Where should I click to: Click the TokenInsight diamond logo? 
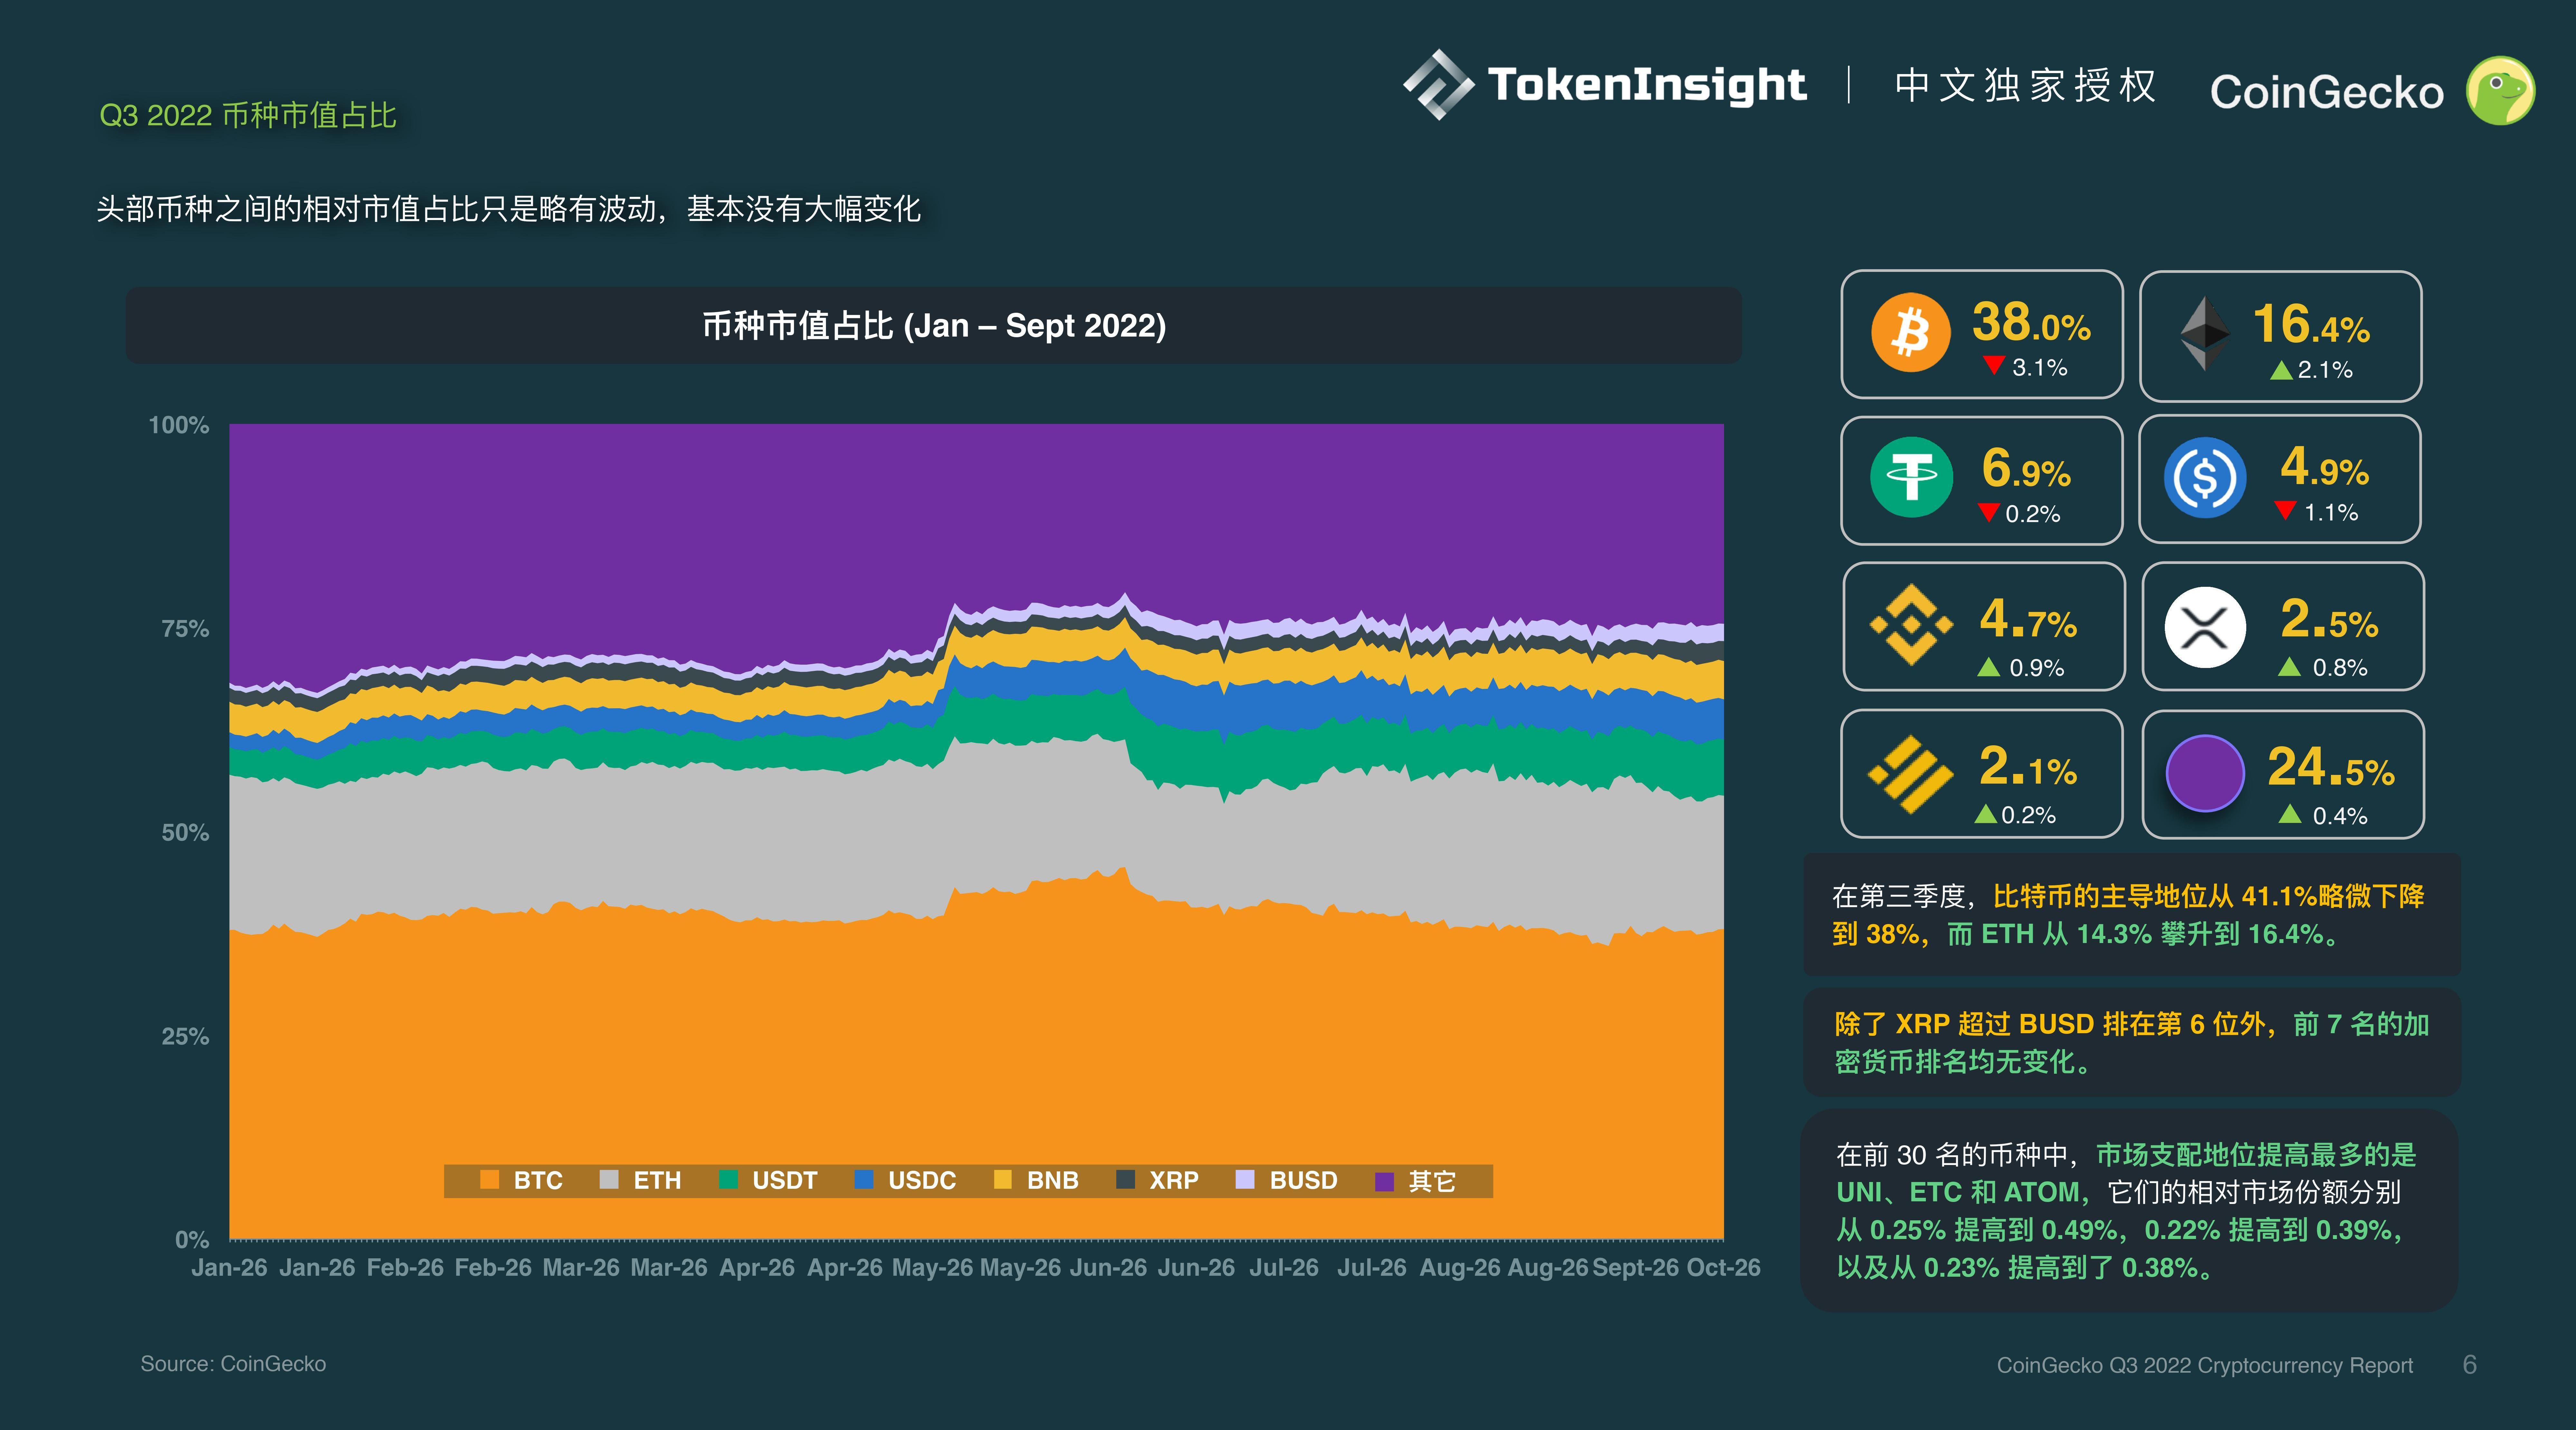1438,85
